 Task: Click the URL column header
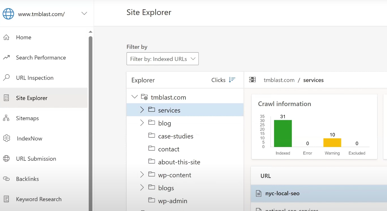pos(266,176)
